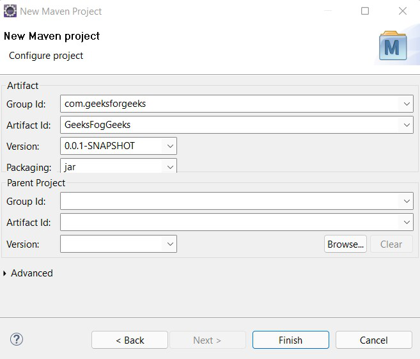Open Parent Project Version dropdown
Viewport: 420px width, 359px height.
pos(170,244)
